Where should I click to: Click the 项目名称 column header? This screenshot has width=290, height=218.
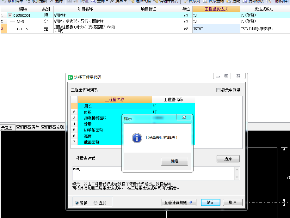coord(85,9)
